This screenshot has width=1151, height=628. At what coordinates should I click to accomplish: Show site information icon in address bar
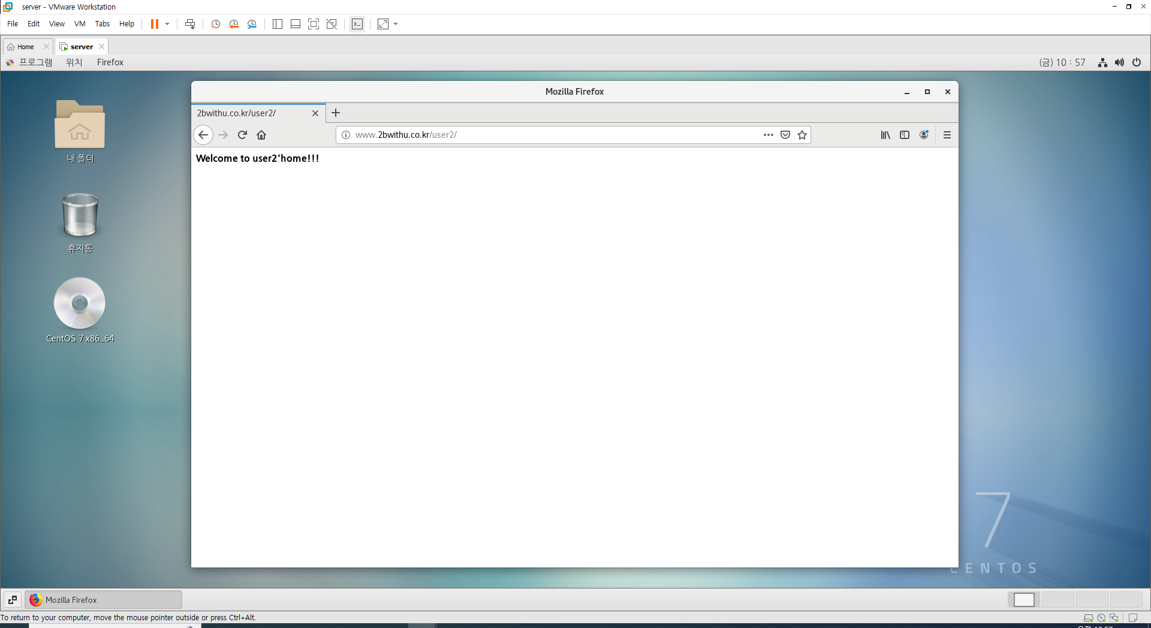[346, 135]
